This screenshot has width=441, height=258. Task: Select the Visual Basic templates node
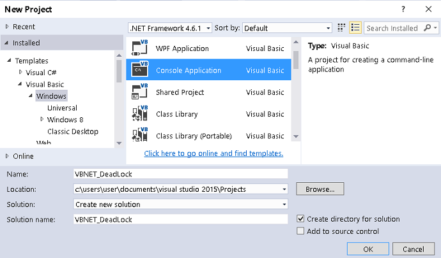click(x=45, y=85)
